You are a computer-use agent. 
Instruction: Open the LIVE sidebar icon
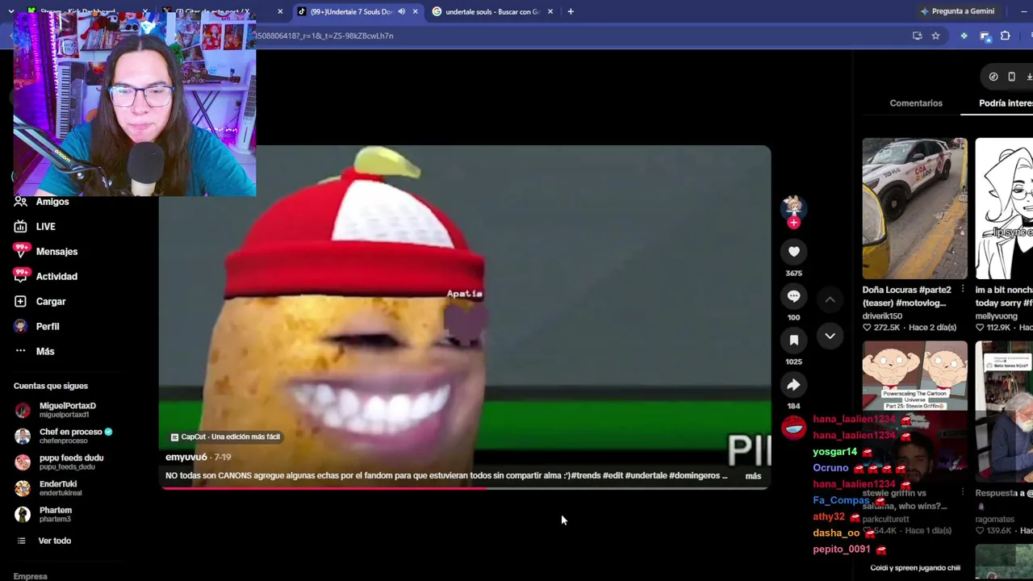coord(20,227)
